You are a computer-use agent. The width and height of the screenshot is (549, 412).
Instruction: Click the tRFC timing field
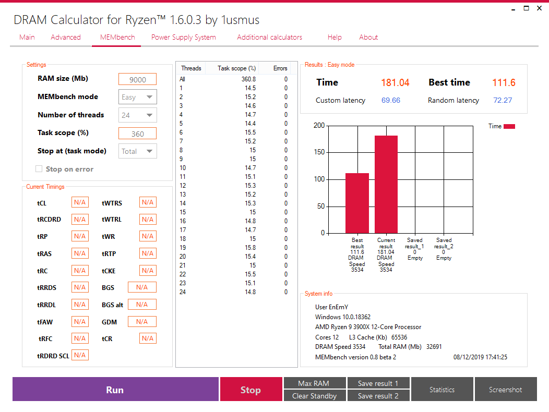pyautogui.click(x=80, y=338)
